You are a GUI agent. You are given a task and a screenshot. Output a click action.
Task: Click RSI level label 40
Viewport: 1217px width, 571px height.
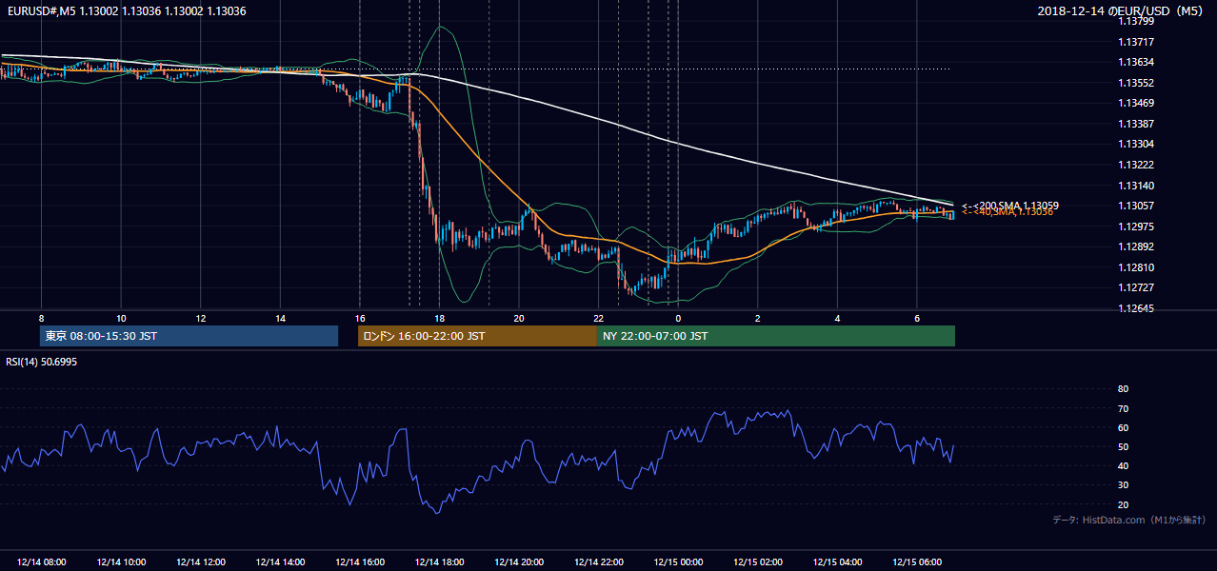1123,466
